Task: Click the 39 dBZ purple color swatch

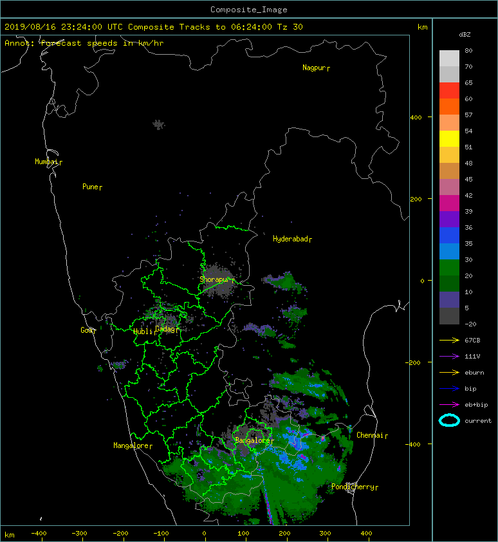Action: click(449, 220)
